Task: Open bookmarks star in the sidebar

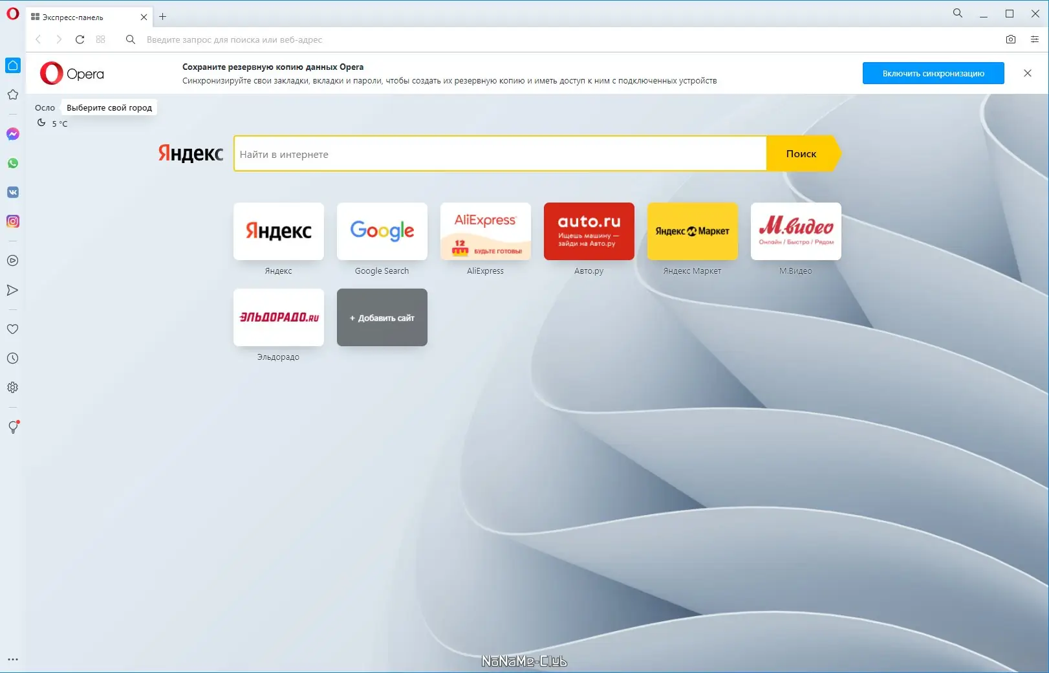Action: click(13, 94)
